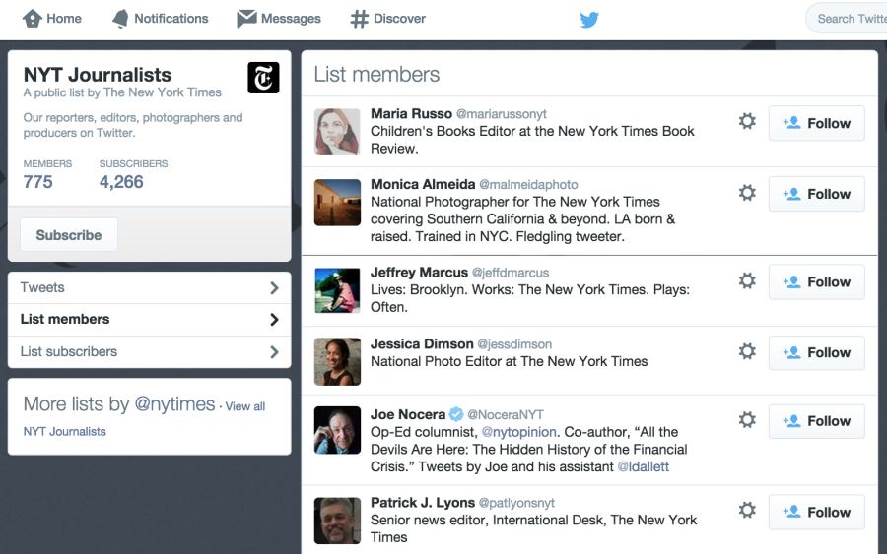
Task: Click the @patlyonsnyt handle
Action: [516, 503]
